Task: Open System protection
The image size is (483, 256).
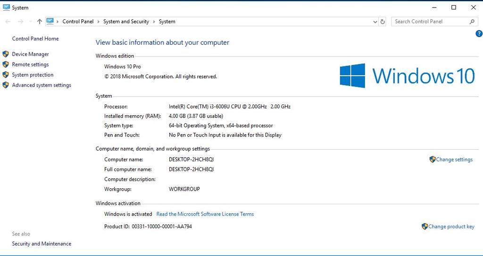Action: [x=33, y=75]
